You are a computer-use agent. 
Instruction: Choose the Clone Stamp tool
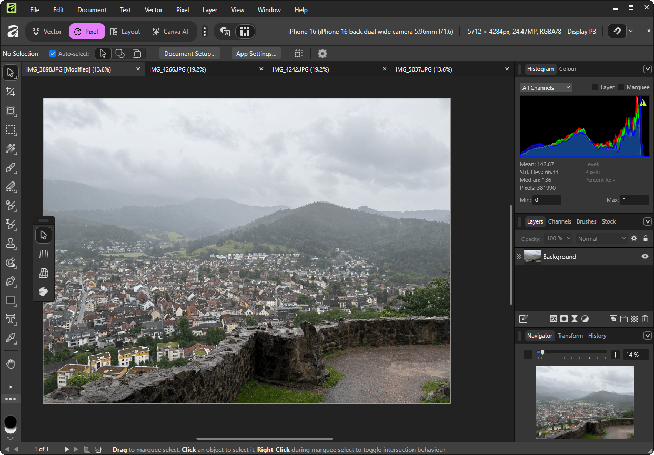[x=11, y=244]
